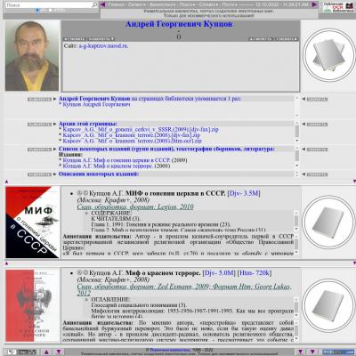Click gray button left of 'упоминается 1 раз' row

[39, 99]
